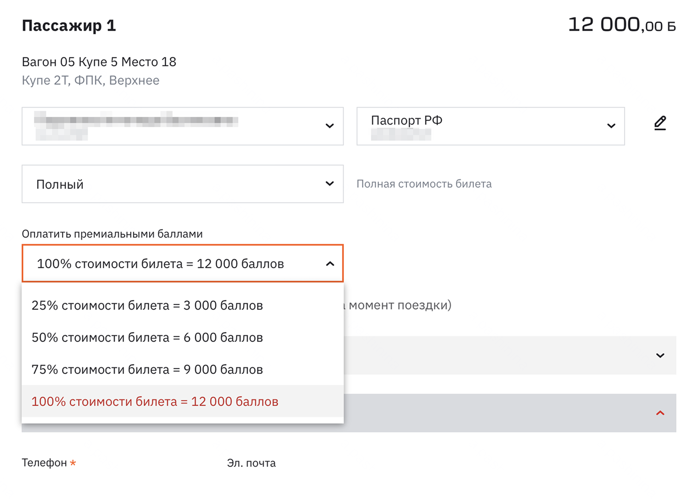
Task: Choose 75% стоимости билета = 9 000 баллов
Action: pyautogui.click(x=147, y=370)
